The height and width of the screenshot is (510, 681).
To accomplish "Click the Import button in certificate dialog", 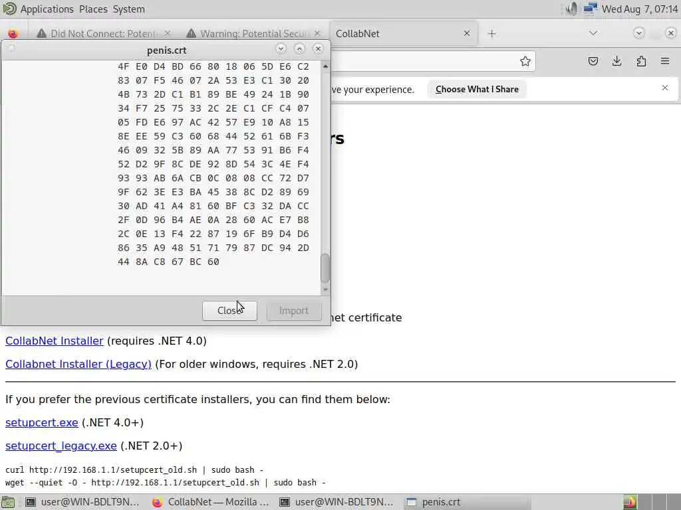I will pyautogui.click(x=294, y=311).
